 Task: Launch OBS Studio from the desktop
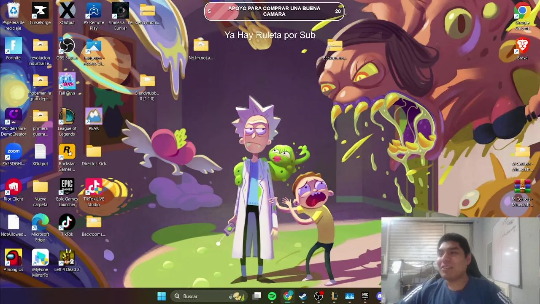click(x=67, y=49)
